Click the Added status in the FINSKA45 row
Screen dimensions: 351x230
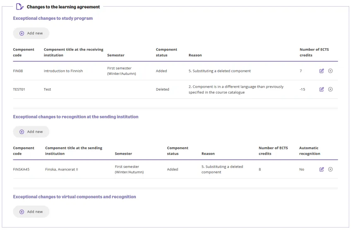click(173, 169)
